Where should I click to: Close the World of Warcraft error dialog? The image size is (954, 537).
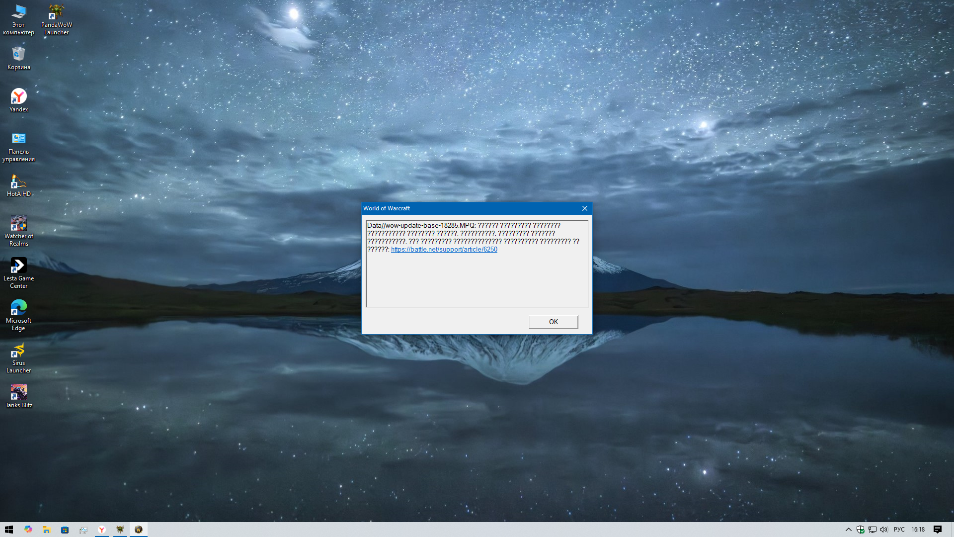click(x=585, y=208)
